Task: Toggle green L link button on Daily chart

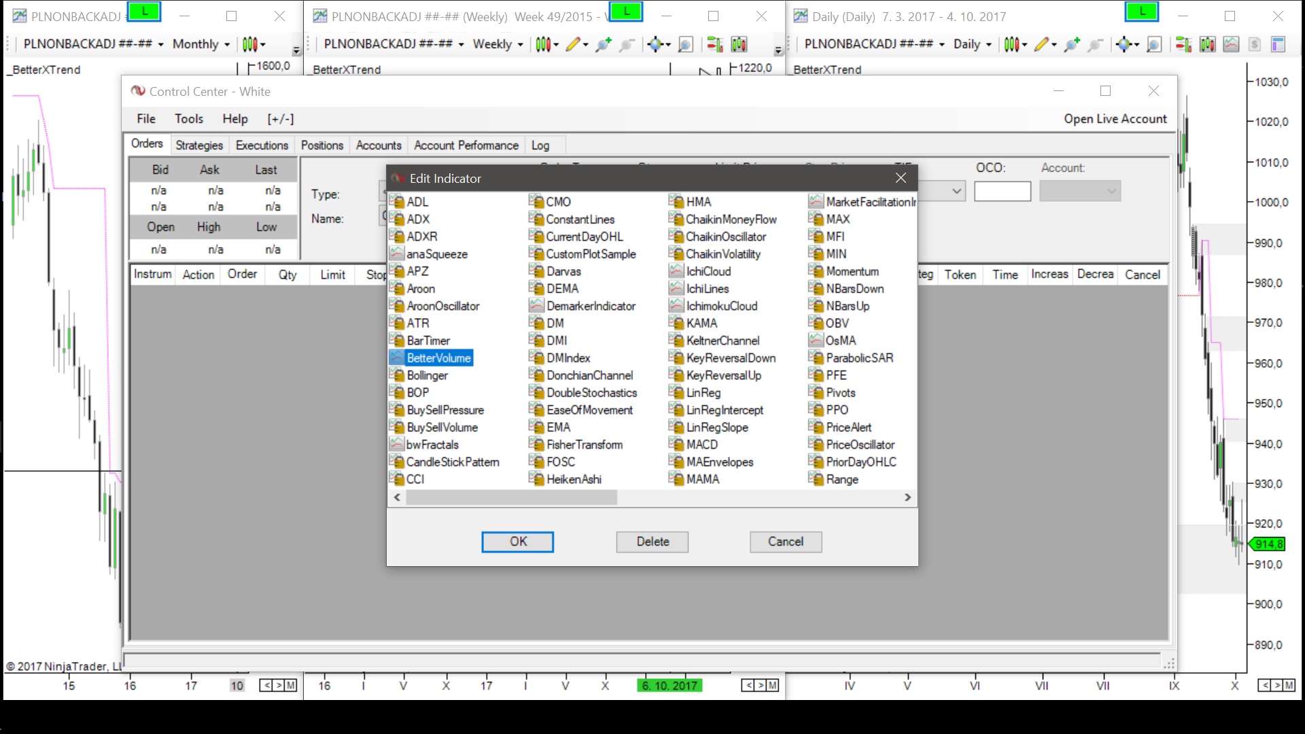Action: click(1142, 12)
